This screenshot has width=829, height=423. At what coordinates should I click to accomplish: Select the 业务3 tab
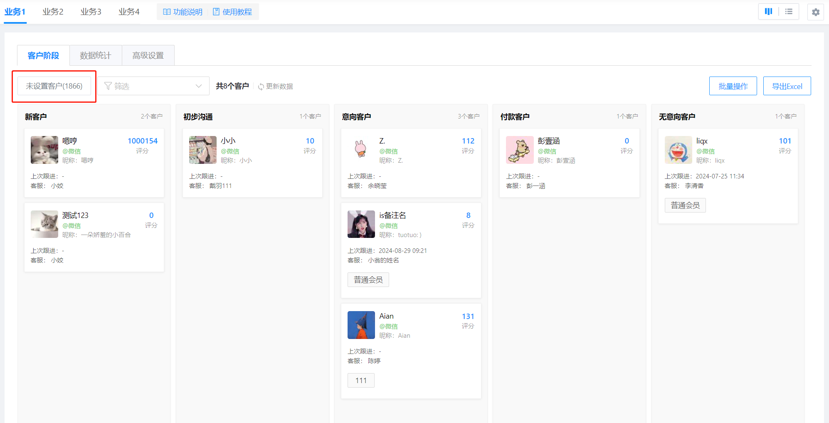pyautogui.click(x=91, y=12)
